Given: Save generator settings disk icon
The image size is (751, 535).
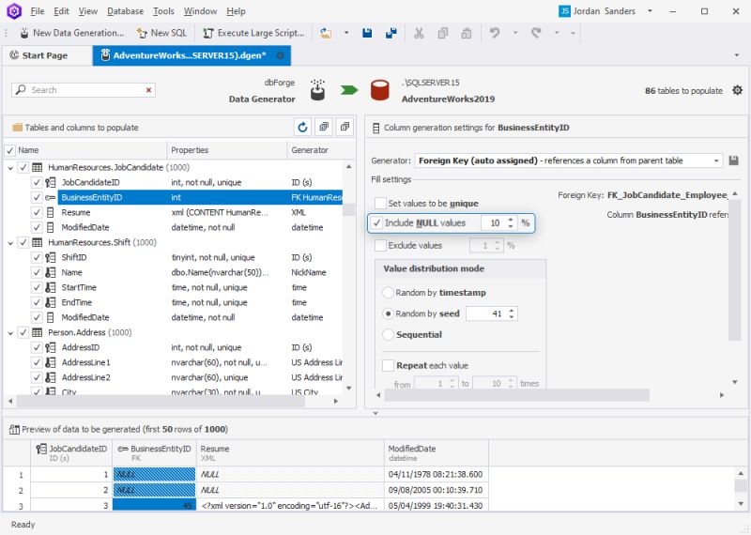Looking at the screenshot, I should (x=734, y=160).
